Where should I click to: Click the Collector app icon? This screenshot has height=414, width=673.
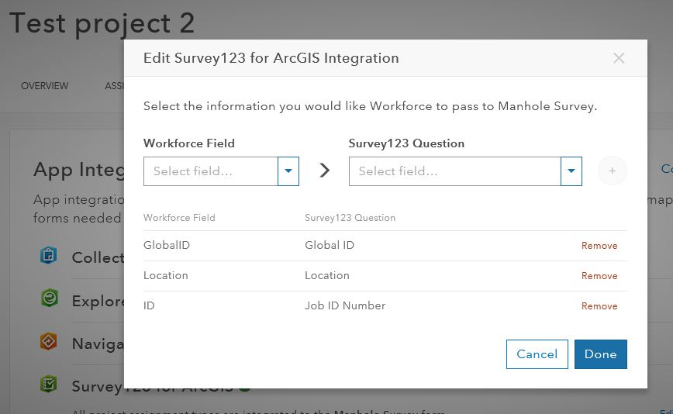click(x=49, y=255)
